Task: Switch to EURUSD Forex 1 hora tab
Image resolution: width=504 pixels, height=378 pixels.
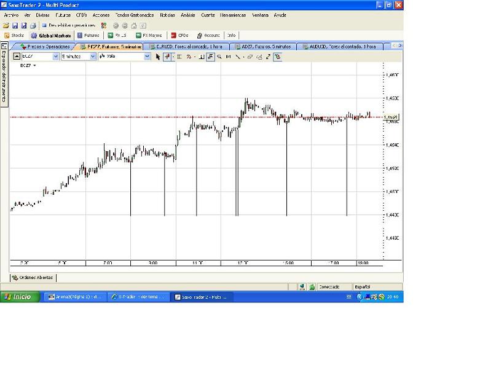Action: pos(186,47)
